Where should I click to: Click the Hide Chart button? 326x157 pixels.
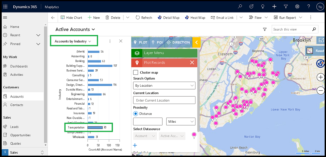point(71,18)
